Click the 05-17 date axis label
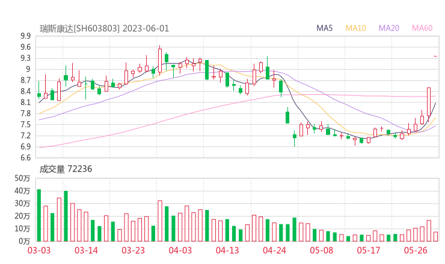445x264 pixels. [x=369, y=250]
